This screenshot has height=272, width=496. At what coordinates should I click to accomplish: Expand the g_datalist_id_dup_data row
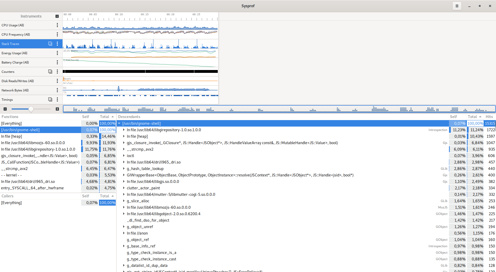(x=124, y=266)
